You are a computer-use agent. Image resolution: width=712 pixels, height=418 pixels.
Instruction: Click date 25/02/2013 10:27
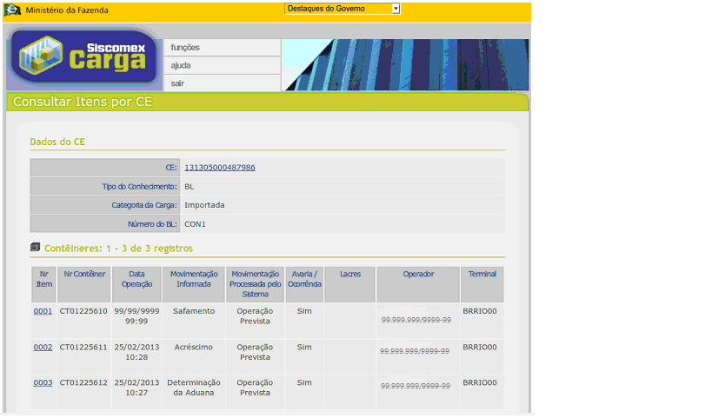[x=136, y=388]
